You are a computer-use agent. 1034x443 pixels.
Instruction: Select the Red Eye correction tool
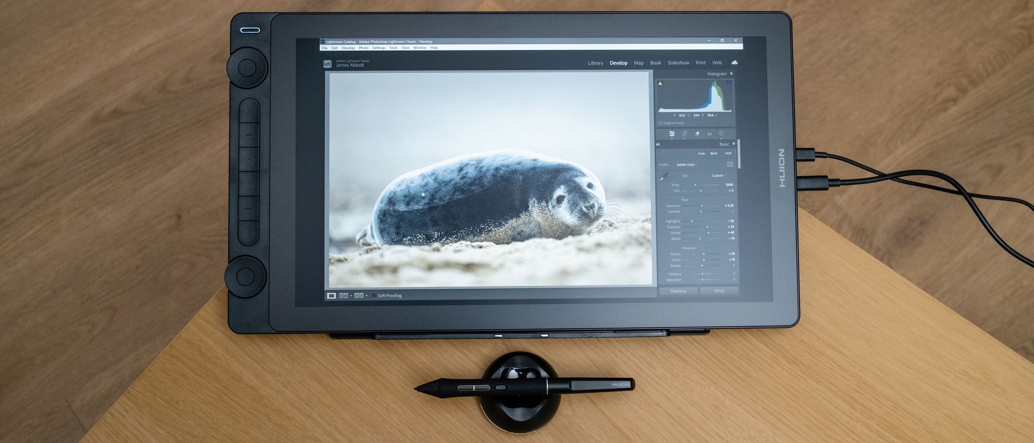coord(709,134)
